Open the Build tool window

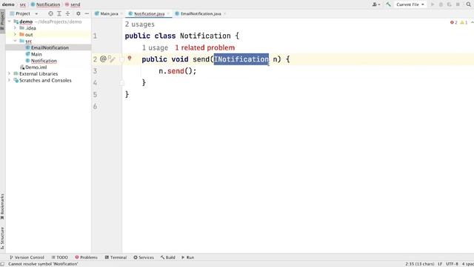168,257
